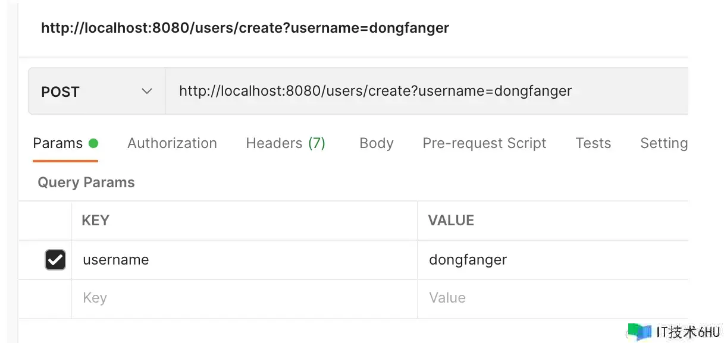Screen dimensions: 724x343
Task: Click the green chat icon watermark
Action: [x=640, y=331]
